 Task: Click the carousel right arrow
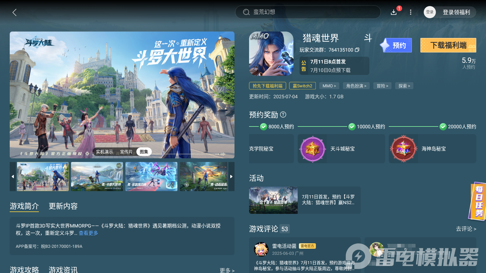pos(231,177)
